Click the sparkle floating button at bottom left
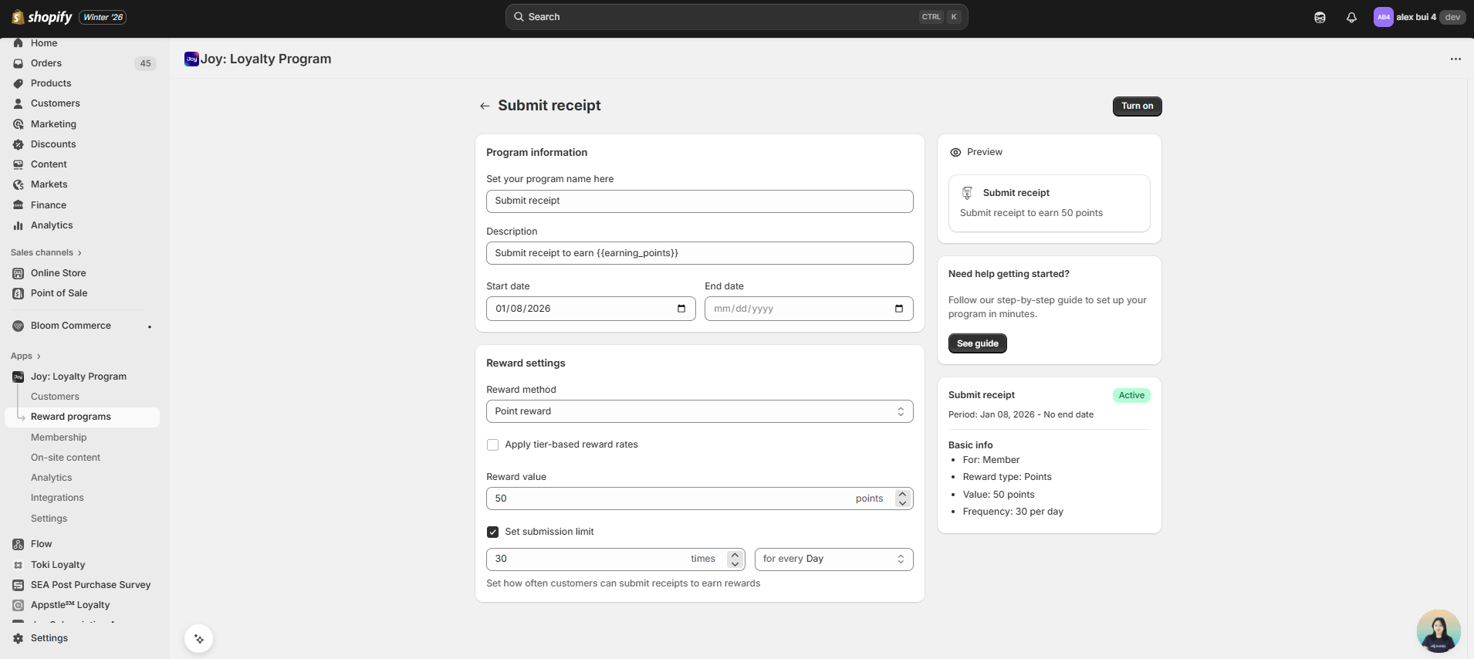1474x659 pixels. point(199,639)
